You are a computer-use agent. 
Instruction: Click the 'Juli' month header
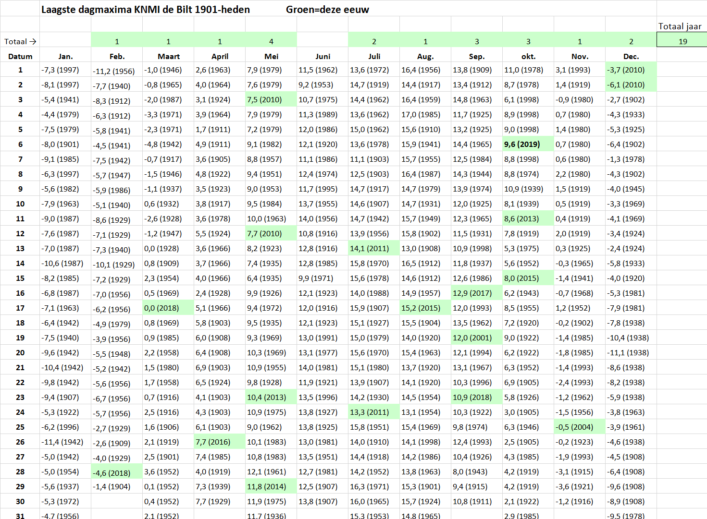[x=374, y=56]
